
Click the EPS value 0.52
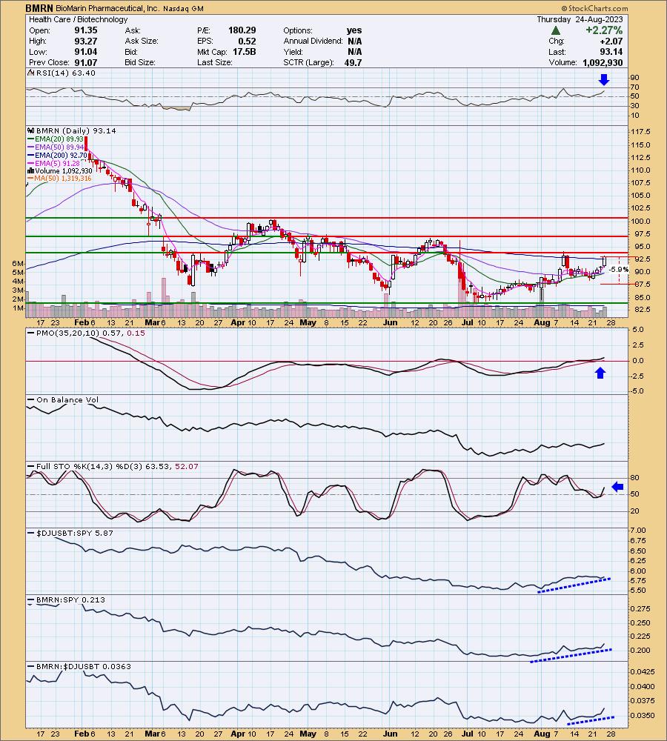(248, 41)
